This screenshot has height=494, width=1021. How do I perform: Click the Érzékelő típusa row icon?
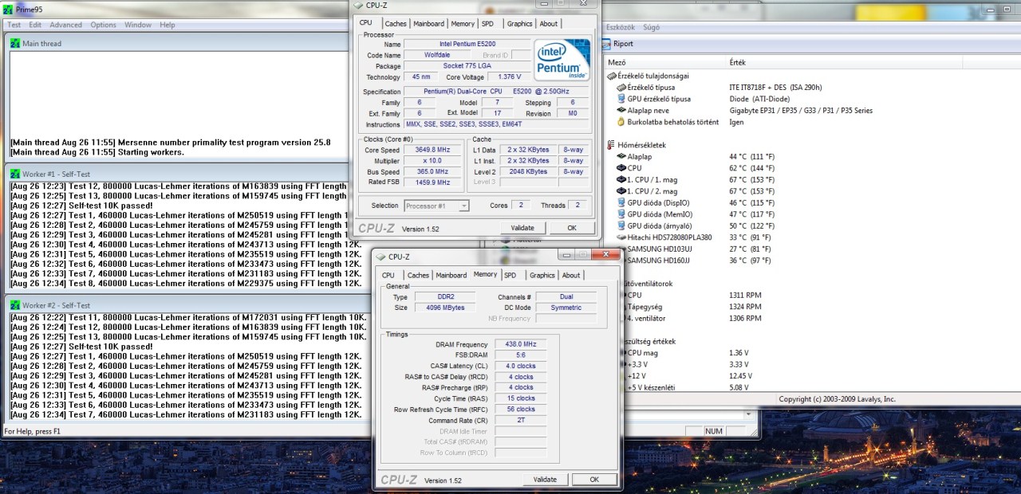pyautogui.click(x=621, y=88)
